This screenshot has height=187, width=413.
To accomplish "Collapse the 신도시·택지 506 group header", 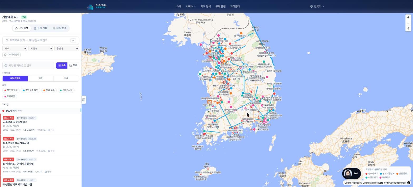I will [40, 111].
